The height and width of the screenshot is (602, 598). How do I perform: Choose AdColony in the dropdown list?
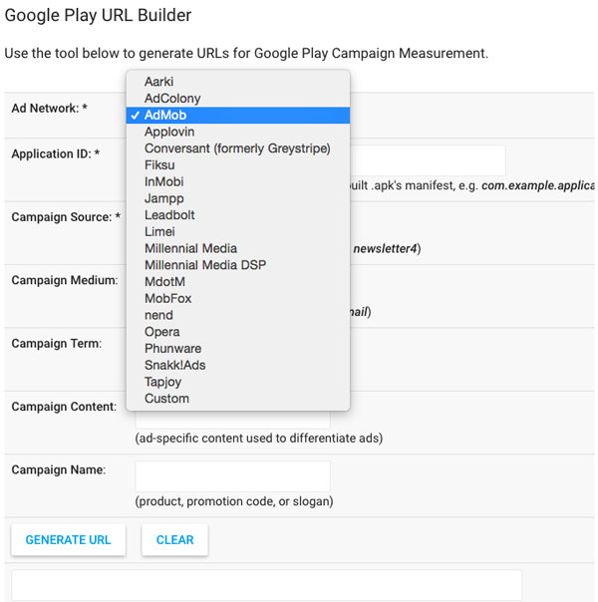(x=171, y=99)
